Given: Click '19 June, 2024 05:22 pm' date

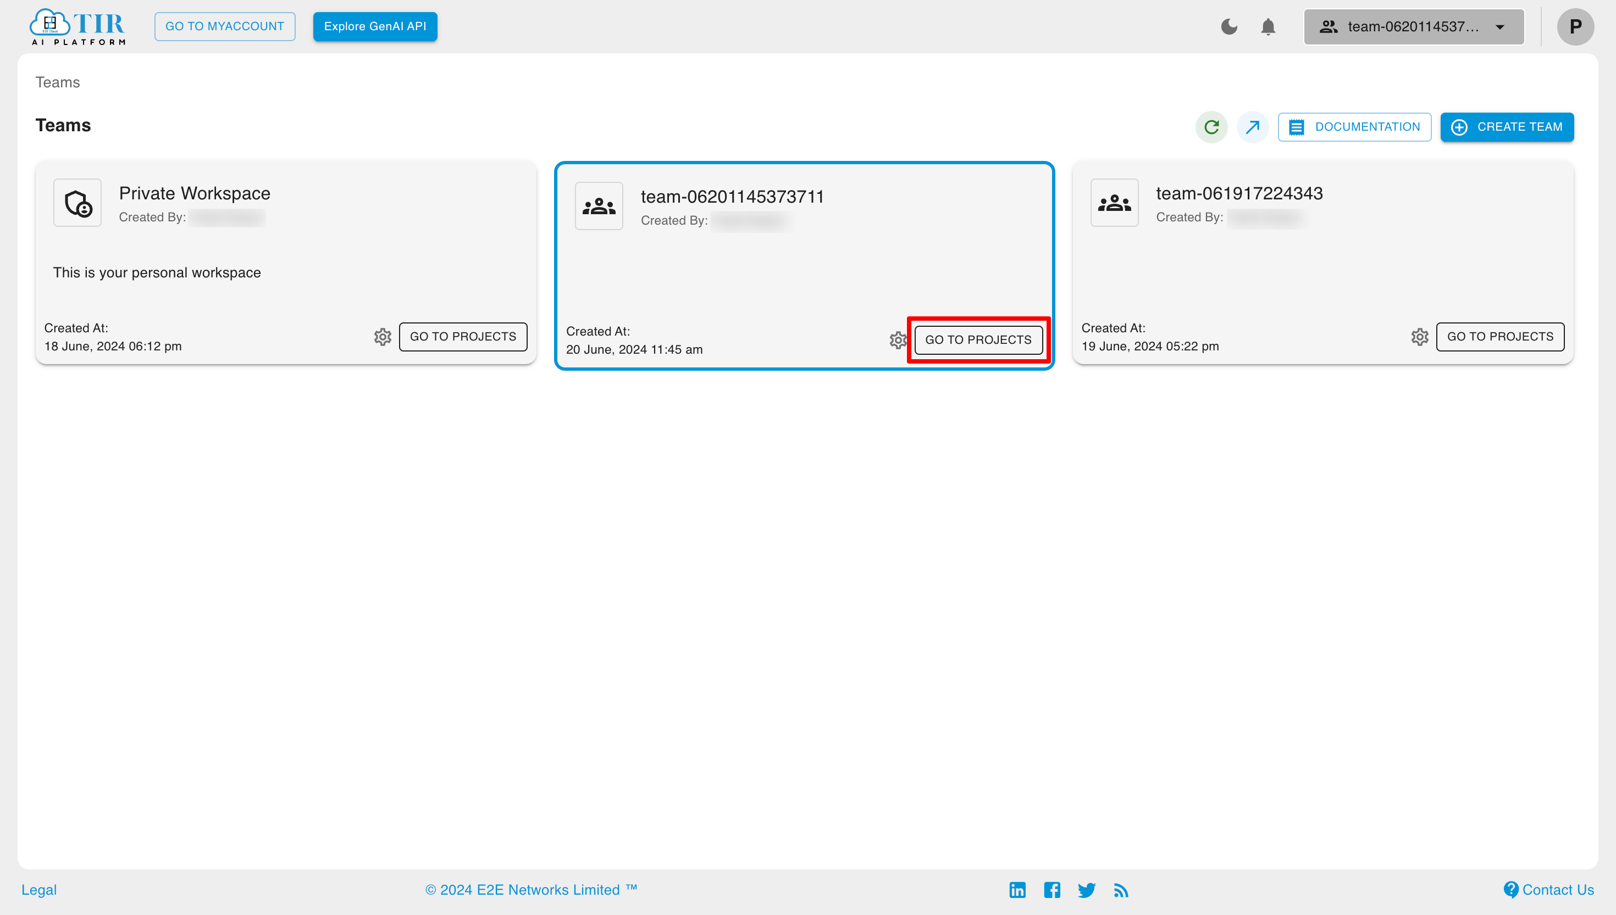Looking at the screenshot, I should point(1149,346).
